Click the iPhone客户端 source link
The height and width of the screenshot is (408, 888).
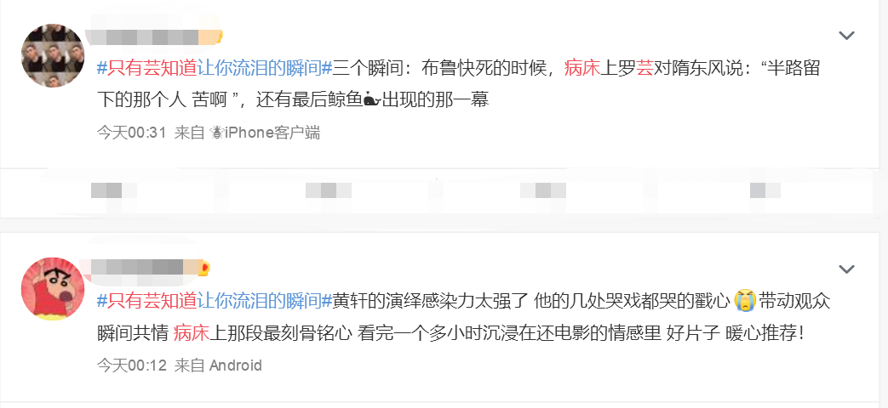[x=272, y=133]
